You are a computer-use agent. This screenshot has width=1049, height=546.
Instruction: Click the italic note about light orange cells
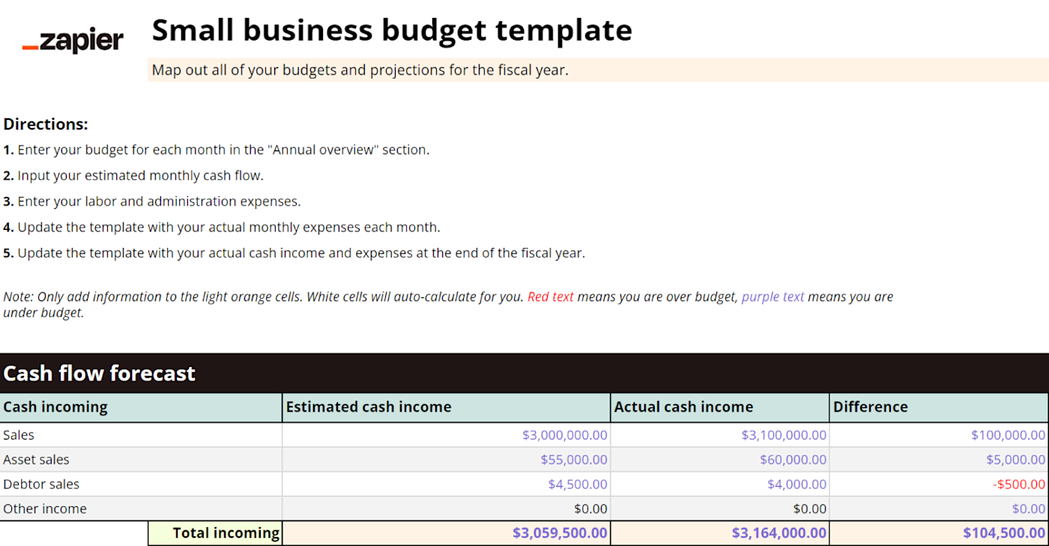448,304
